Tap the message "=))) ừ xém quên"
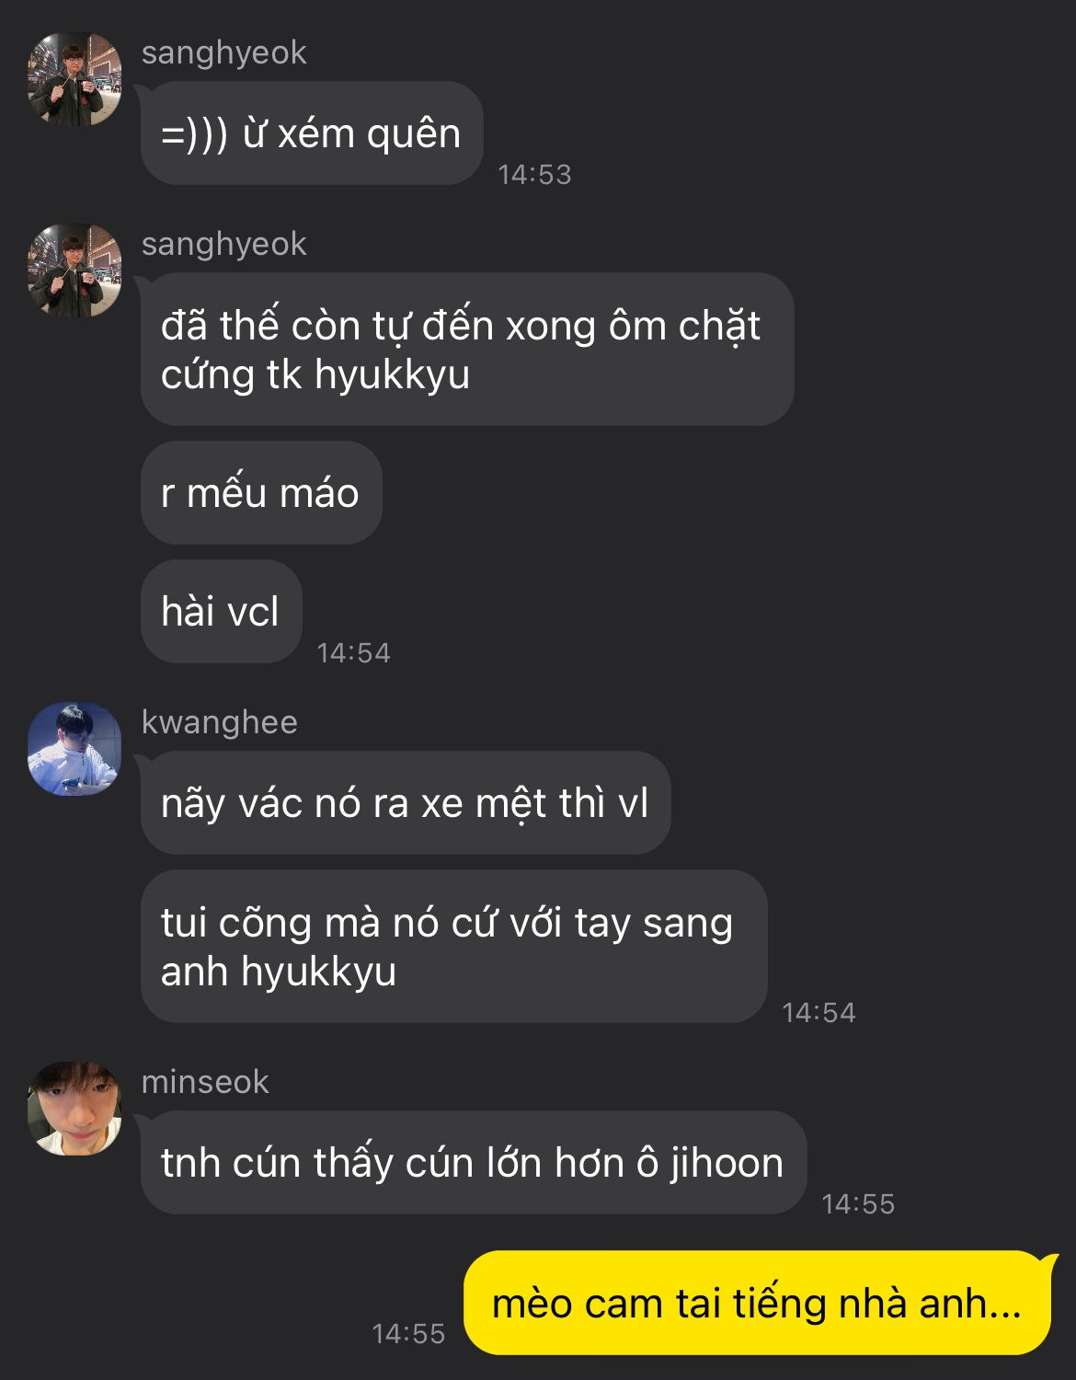Image resolution: width=1076 pixels, height=1380 pixels. tap(312, 133)
